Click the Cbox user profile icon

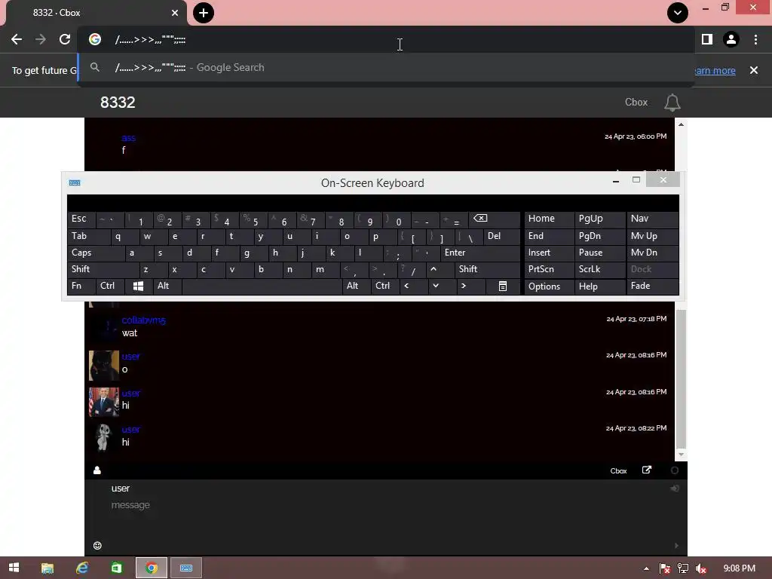[x=97, y=470]
